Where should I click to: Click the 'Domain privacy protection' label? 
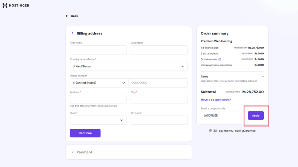tap(216, 65)
